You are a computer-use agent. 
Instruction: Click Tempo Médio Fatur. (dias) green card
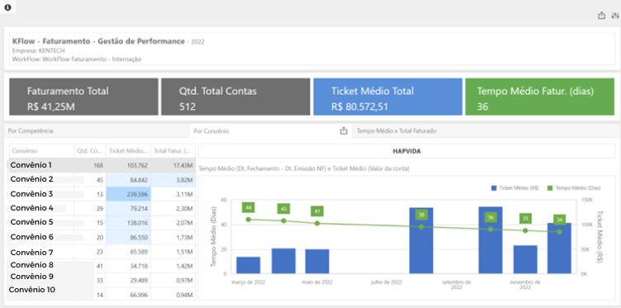pyautogui.click(x=539, y=97)
